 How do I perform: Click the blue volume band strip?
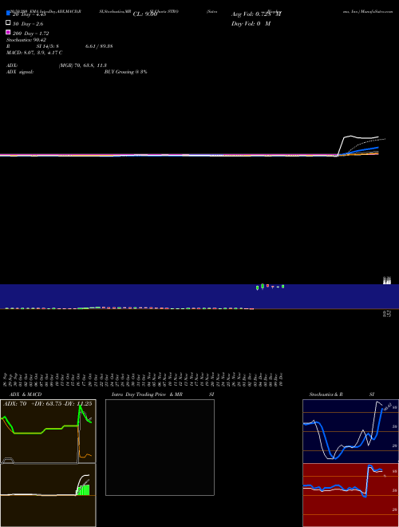[x=199, y=296]
